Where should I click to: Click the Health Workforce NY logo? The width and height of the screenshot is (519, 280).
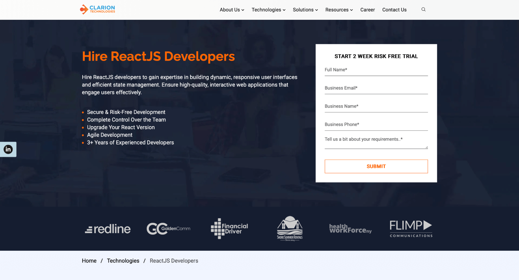coord(350,229)
